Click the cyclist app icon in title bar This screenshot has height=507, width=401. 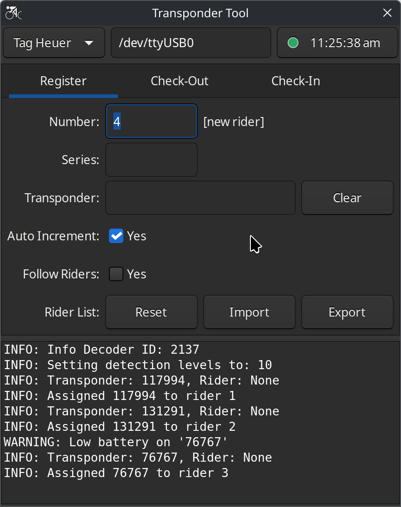pos(14,13)
